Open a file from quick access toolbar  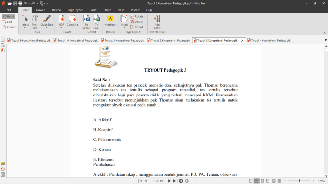pos(10,3)
